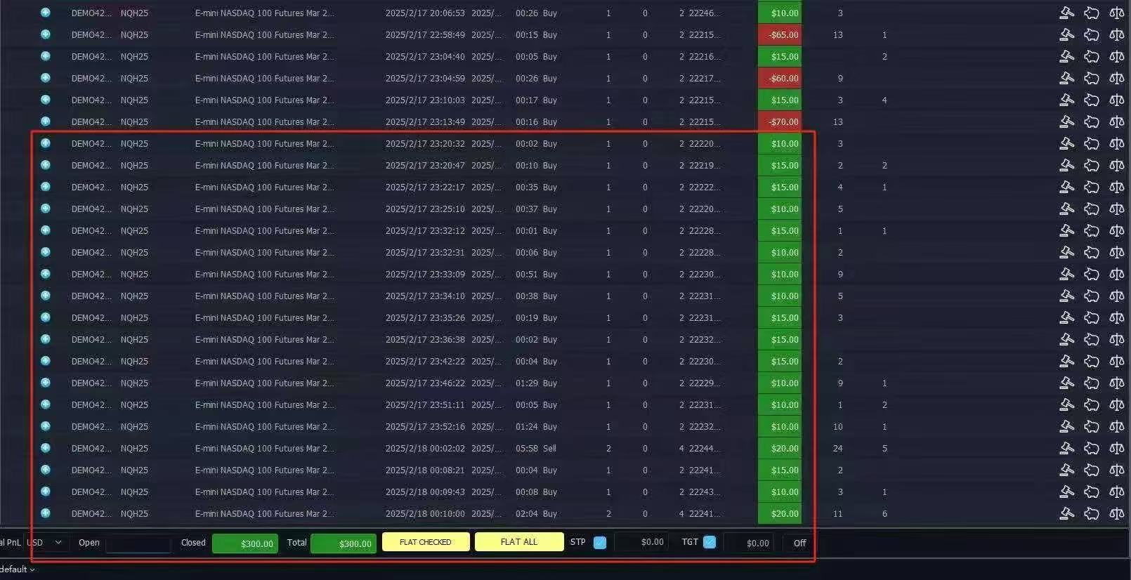Click the -$70.00 loss cell
Image resolution: width=1131 pixels, height=580 pixels.
click(x=780, y=121)
